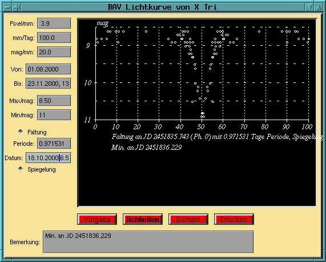Open the window menu at title bar left
Viewport: 326px width, 262px height.
(7, 7)
